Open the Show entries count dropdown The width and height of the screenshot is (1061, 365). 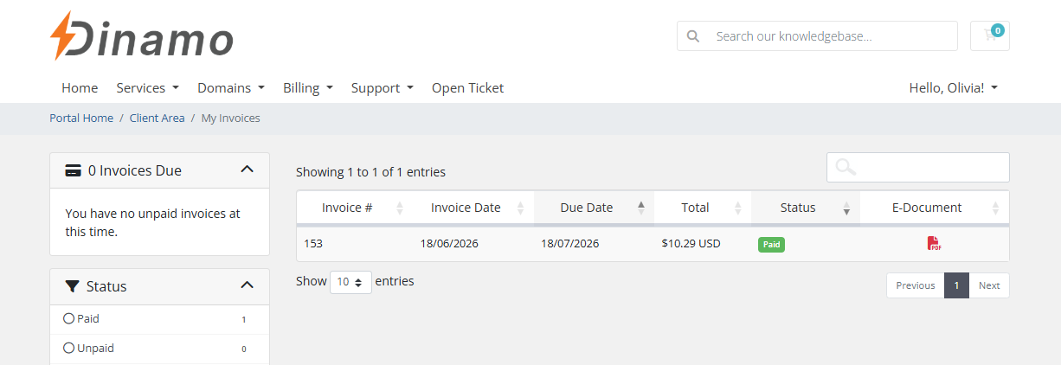[x=350, y=282]
